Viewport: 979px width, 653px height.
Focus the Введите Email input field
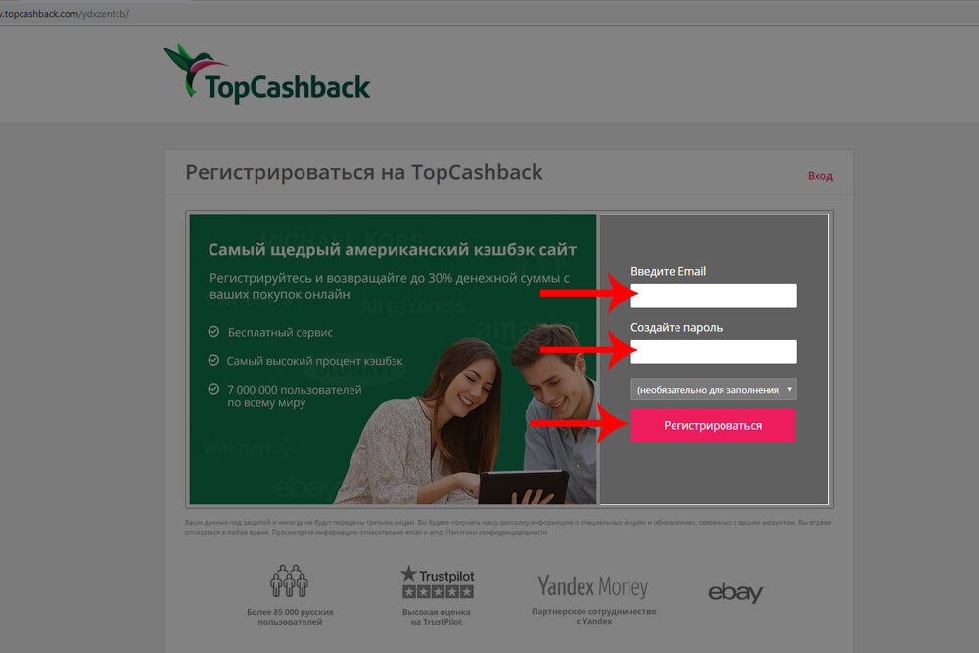click(x=713, y=296)
